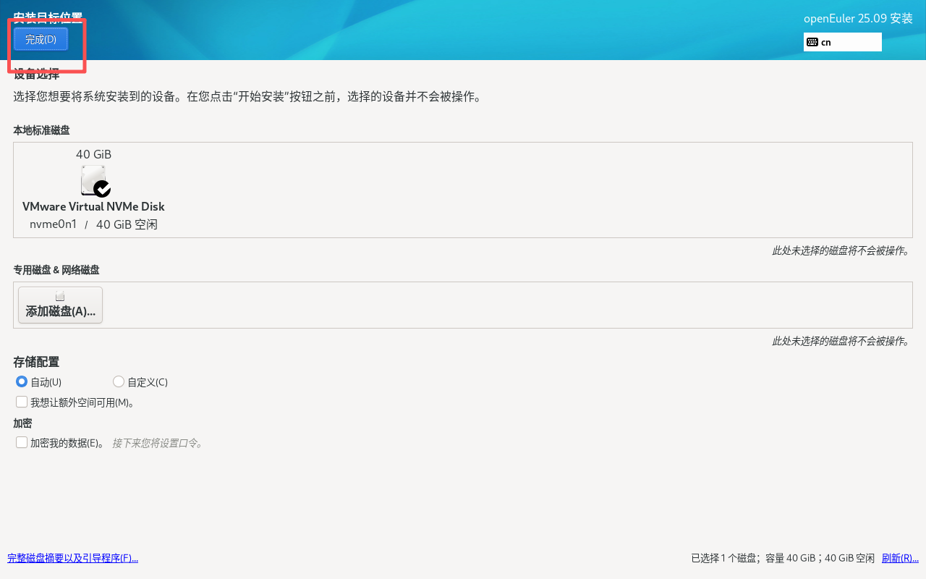Enable the 我想让额外空间可用(M) checkbox
This screenshot has height=579, width=926.
pos(22,402)
